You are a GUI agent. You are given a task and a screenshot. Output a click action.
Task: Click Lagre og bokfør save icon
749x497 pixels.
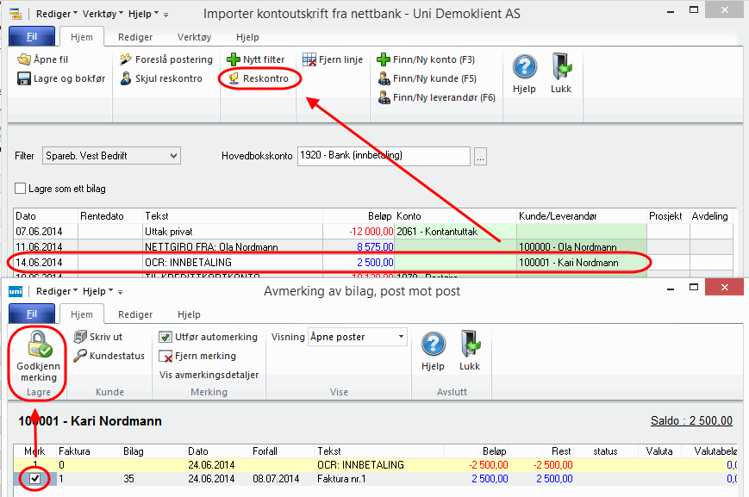click(x=25, y=79)
